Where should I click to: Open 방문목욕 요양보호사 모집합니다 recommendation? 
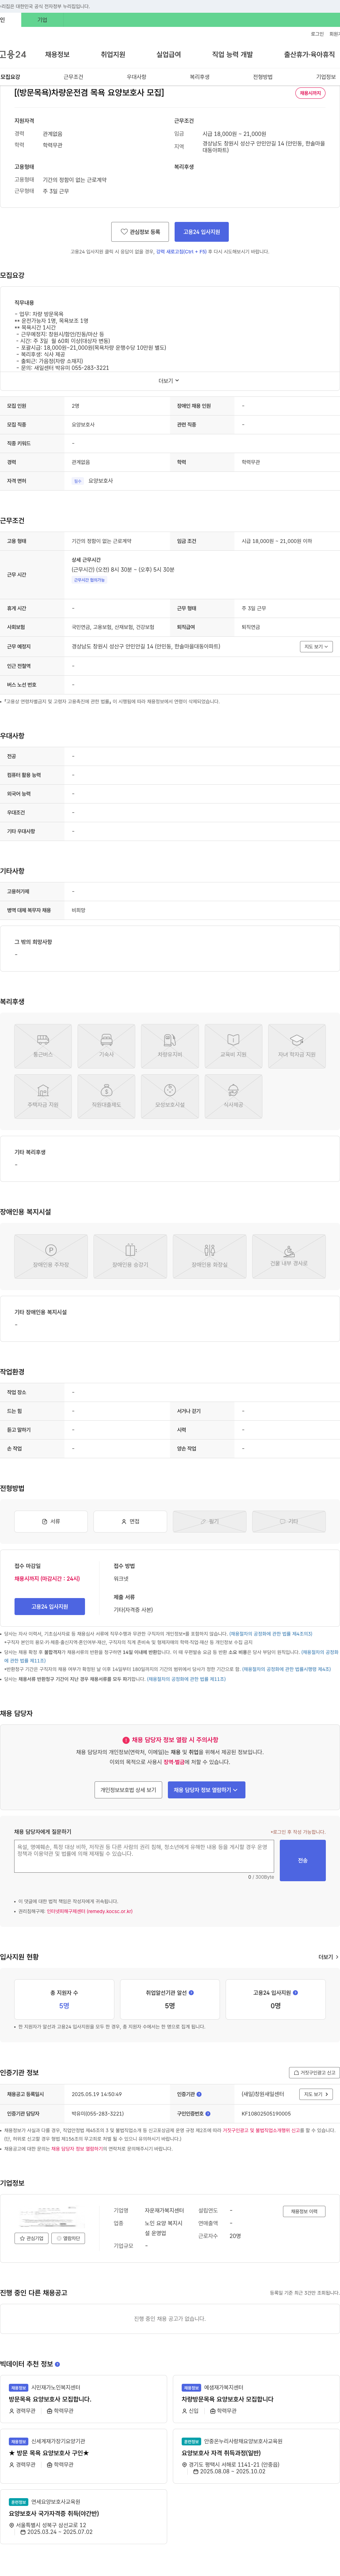coord(50,2399)
